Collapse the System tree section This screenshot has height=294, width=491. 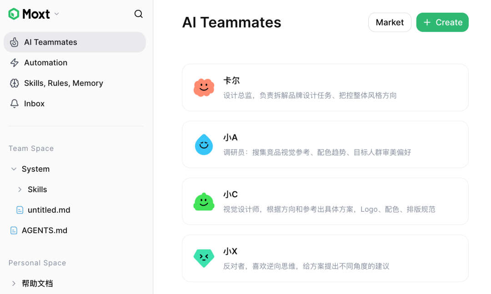click(14, 169)
